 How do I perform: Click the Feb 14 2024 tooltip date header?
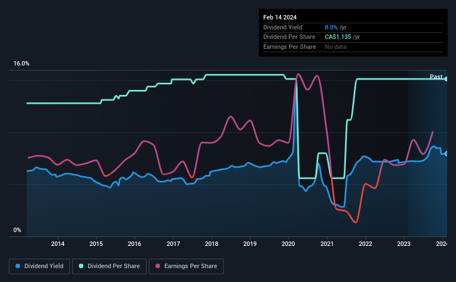(280, 17)
